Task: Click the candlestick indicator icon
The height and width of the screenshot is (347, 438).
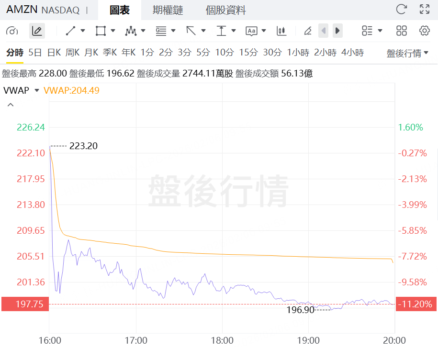Action: [281, 31]
